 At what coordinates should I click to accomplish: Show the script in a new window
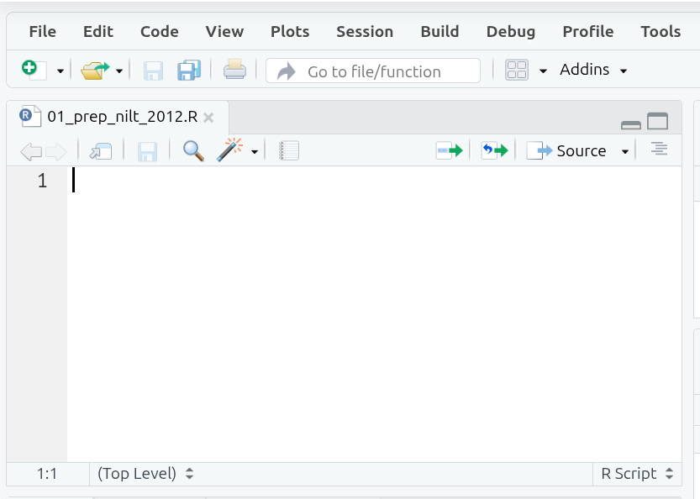click(x=101, y=150)
